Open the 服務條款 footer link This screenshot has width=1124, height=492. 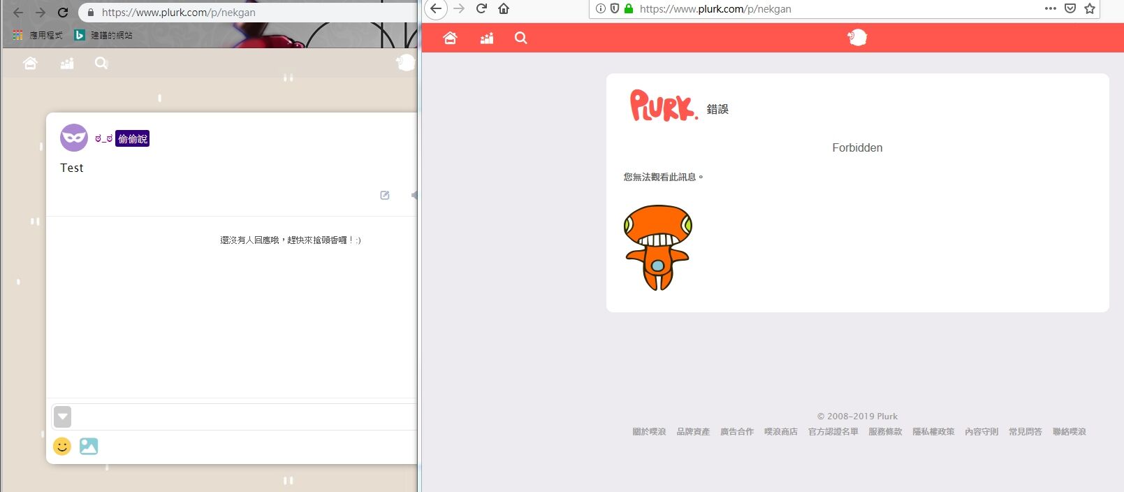[885, 432]
